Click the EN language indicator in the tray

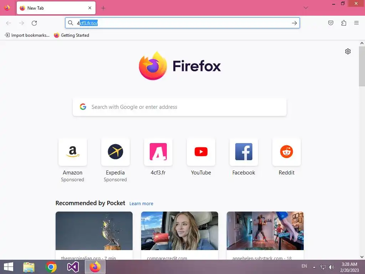click(304, 266)
